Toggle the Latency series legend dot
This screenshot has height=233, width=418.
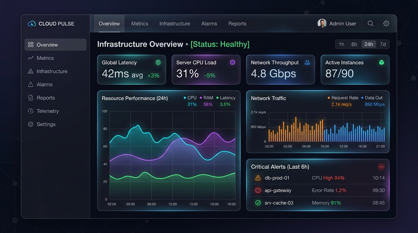tap(217, 98)
